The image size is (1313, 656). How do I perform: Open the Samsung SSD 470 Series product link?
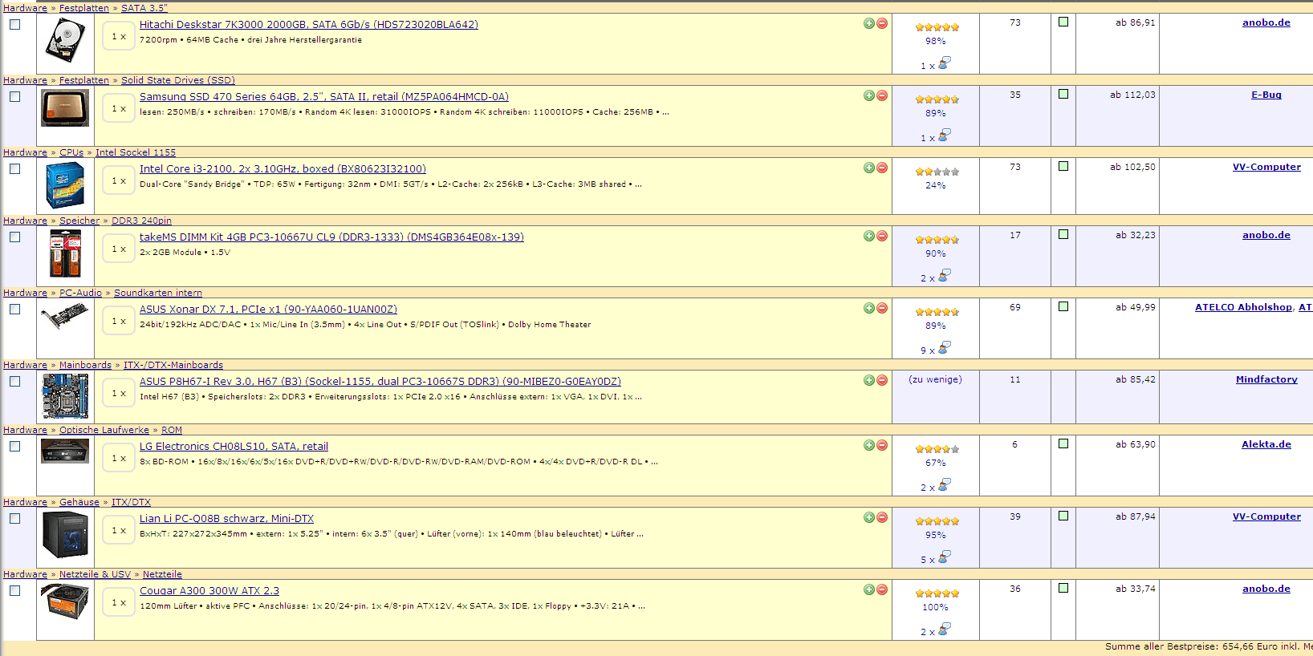(324, 97)
